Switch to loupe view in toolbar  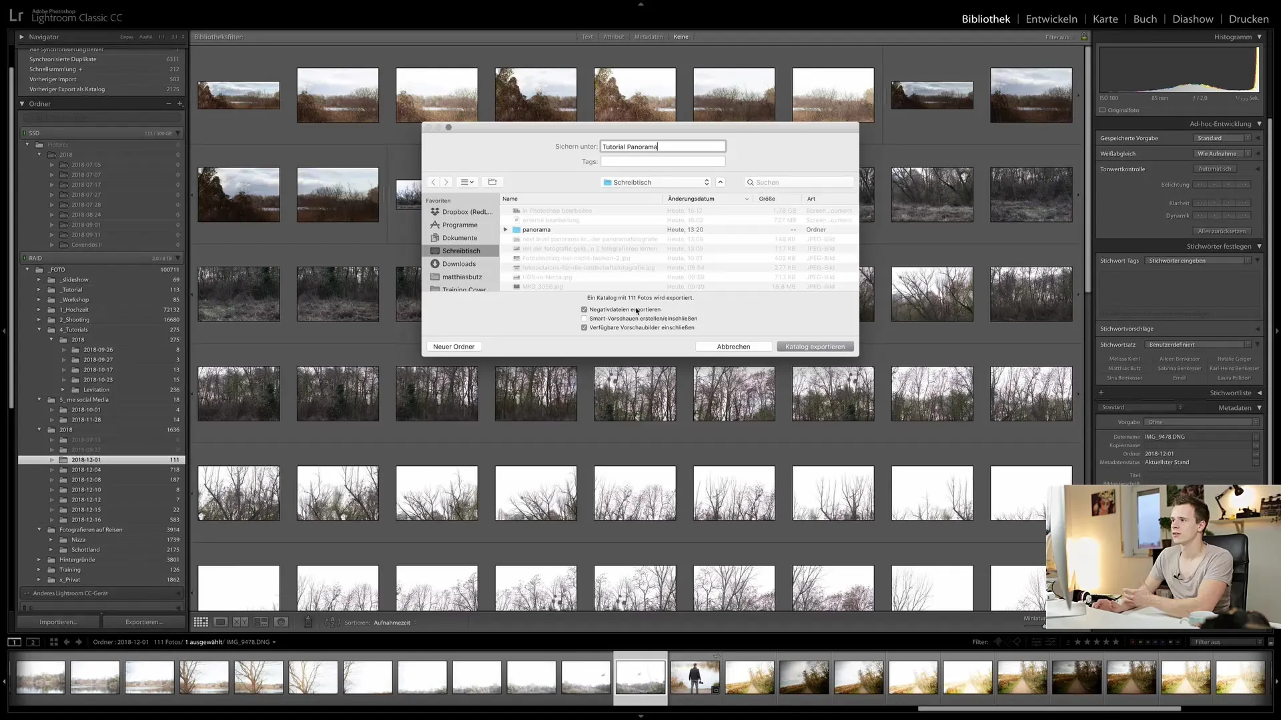220,622
